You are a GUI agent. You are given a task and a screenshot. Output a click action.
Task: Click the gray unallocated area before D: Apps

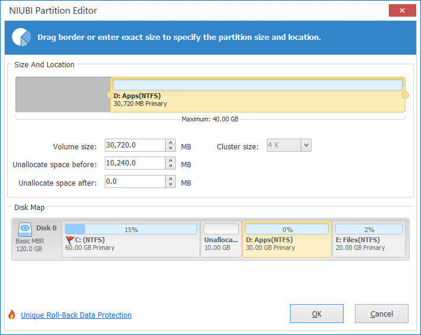[x=63, y=95]
